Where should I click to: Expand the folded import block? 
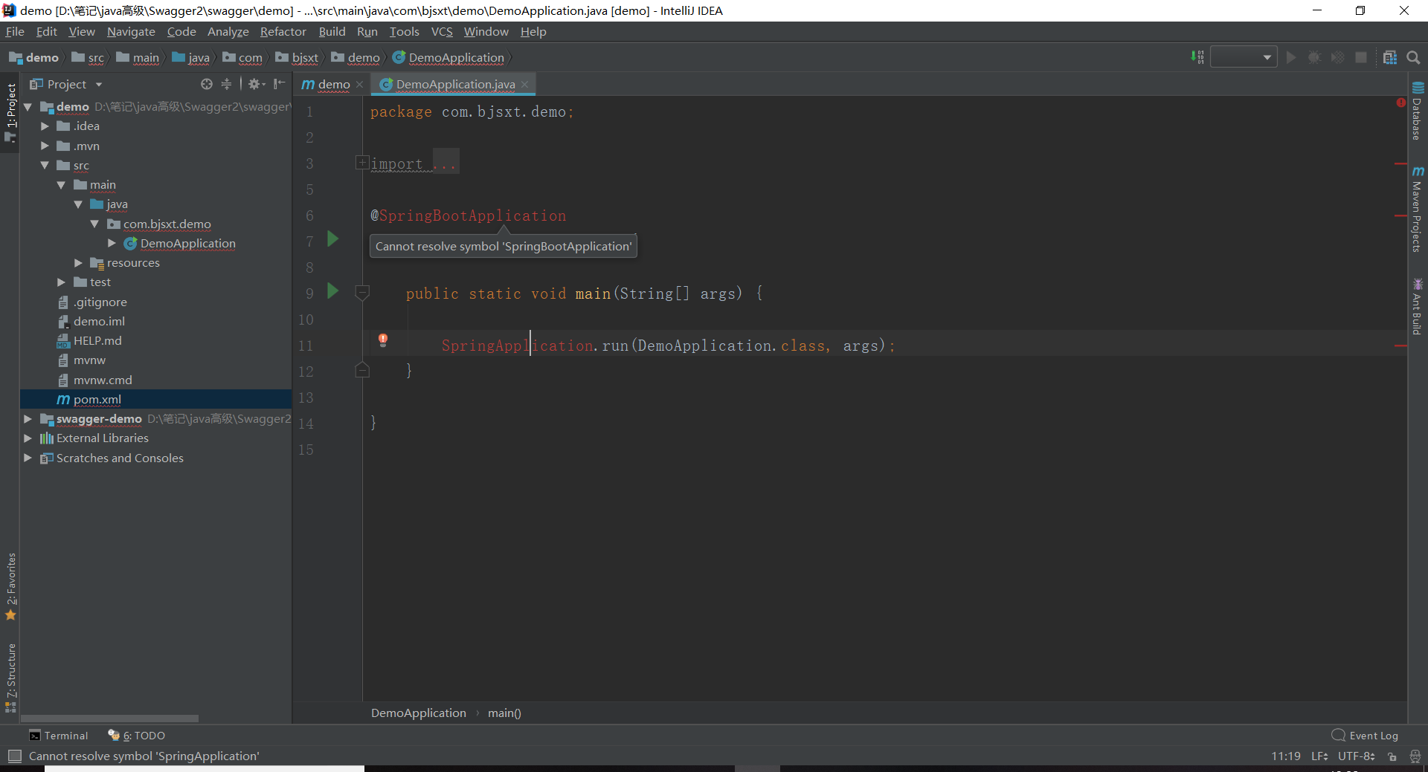point(361,162)
